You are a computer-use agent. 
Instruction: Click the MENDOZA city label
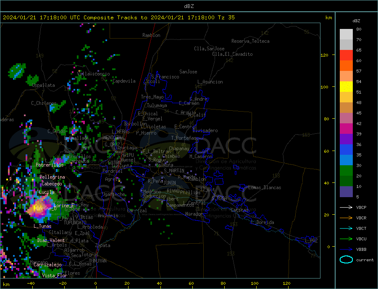pyautogui.click(x=112, y=138)
